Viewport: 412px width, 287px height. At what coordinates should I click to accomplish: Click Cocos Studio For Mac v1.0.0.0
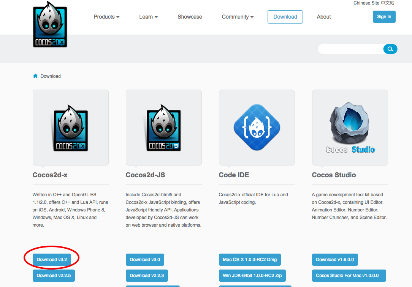click(349, 276)
